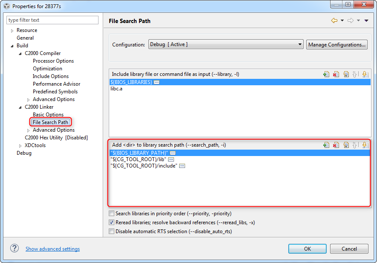The image size is (377, 263).
Task: Open Predefined Symbols page
Action: [x=55, y=92]
